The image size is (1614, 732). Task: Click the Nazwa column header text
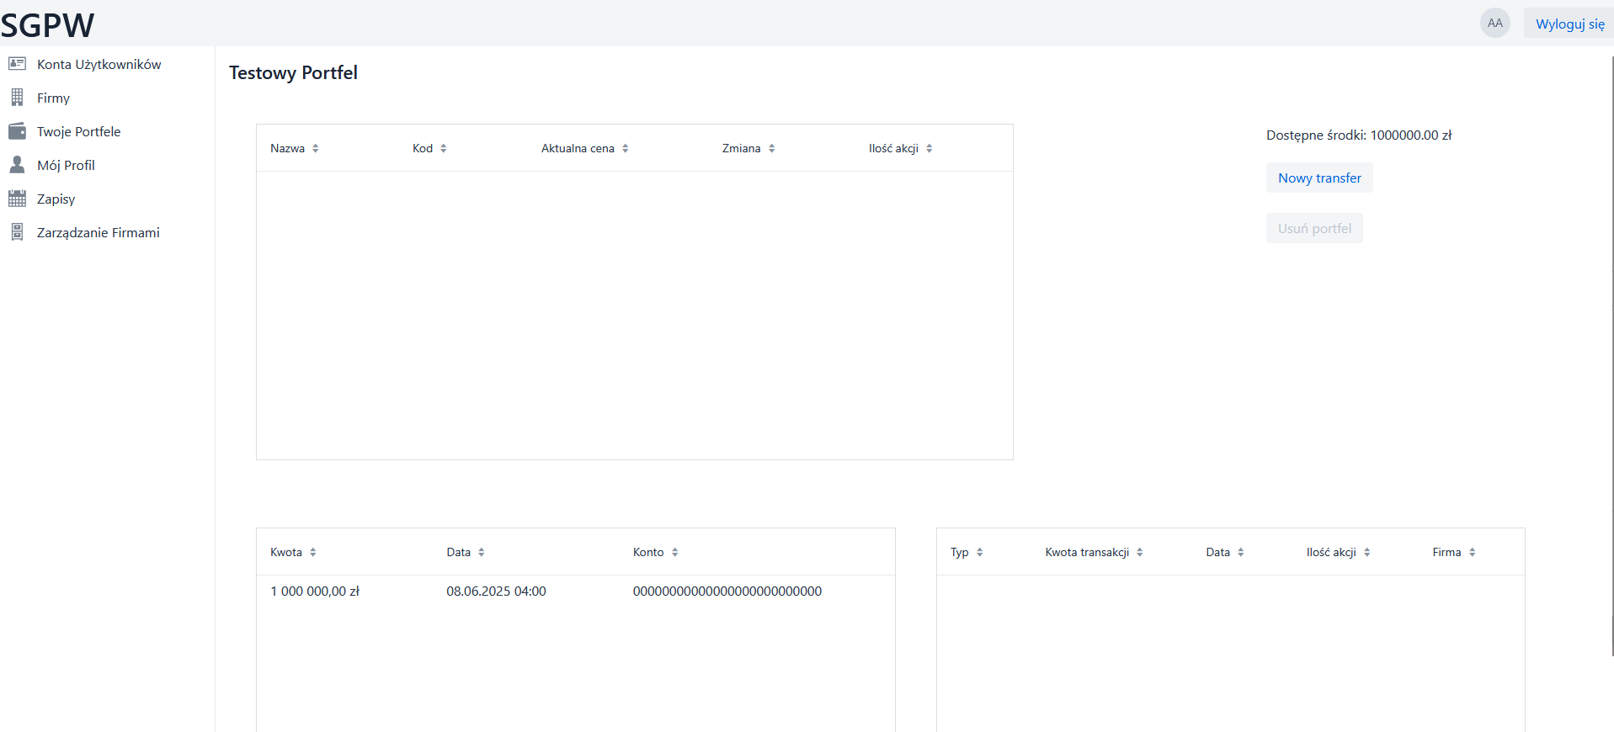coord(287,148)
